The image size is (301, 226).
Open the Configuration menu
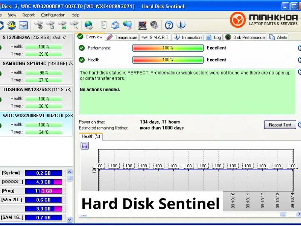(x=53, y=15)
